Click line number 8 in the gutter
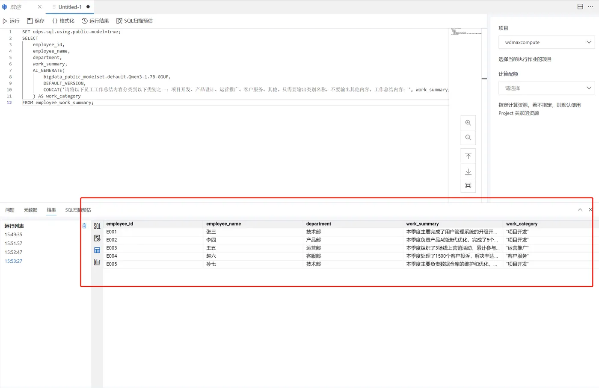 click(x=10, y=77)
